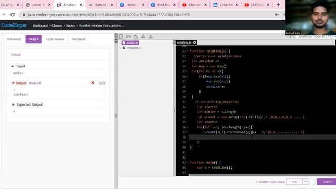The height and width of the screenshot is (189, 336).
Task: Select entrypoint.cs in the file tree
Action: [132, 48]
